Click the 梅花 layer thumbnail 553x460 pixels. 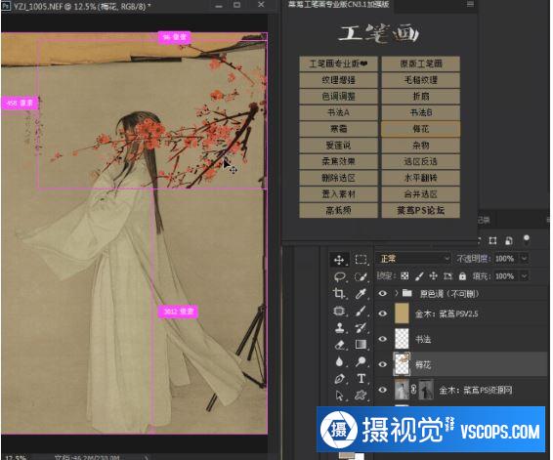coord(402,364)
